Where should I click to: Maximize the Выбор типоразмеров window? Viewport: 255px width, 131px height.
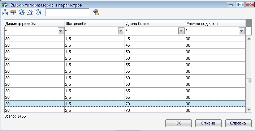click(240, 5)
